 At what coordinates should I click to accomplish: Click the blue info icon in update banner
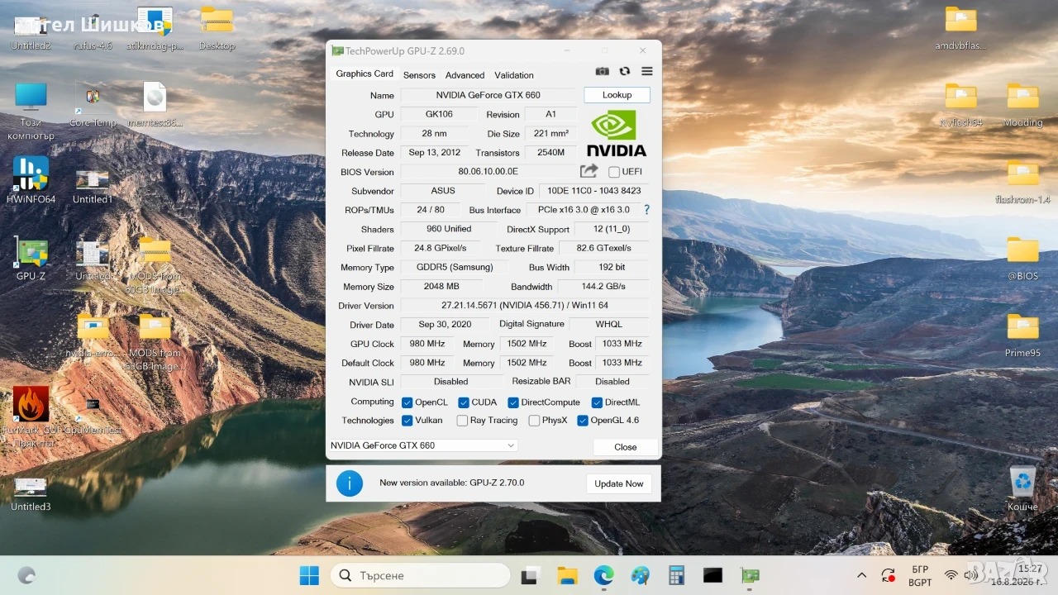(x=350, y=483)
